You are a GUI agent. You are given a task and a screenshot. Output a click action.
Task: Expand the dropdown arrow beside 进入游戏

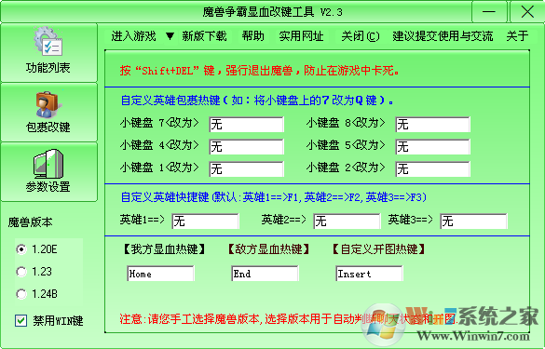pos(170,36)
